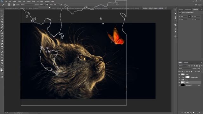Open the File menu
The height and width of the screenshot is (114, 203).
[6, 1]
